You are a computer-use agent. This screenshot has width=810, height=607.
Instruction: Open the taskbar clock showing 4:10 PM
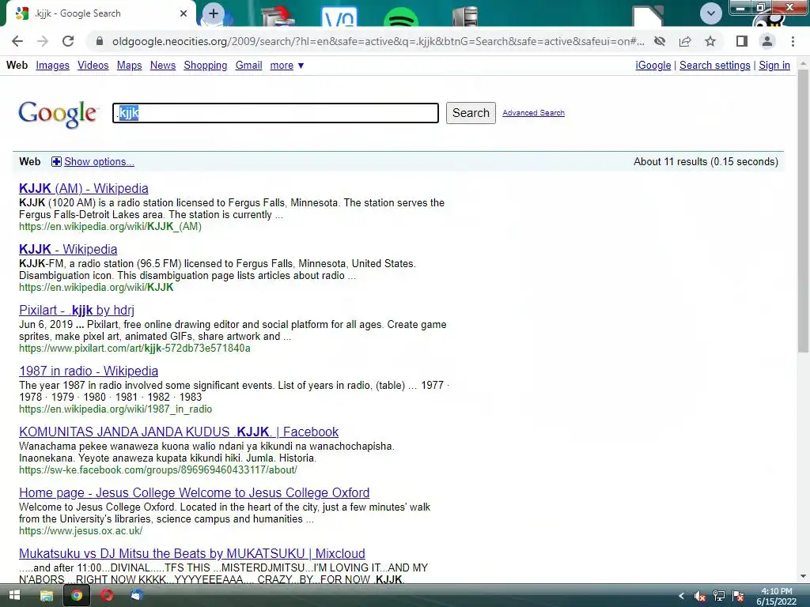click(x=777, y=596)
